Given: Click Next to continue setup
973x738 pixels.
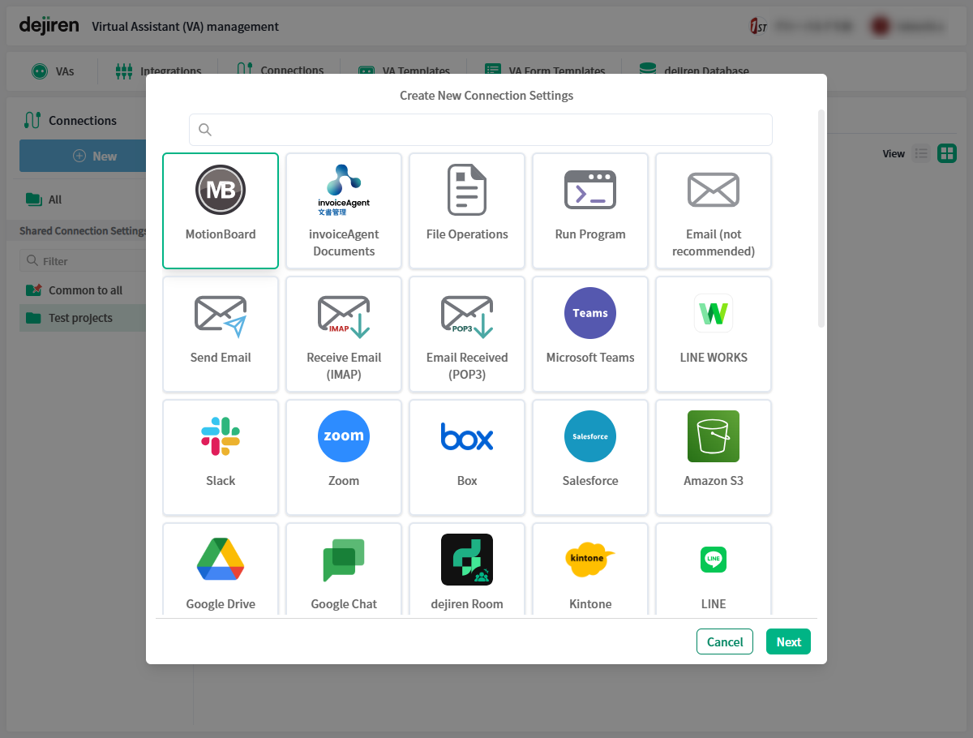Looking at the screenshot, I should pos(788,641).
